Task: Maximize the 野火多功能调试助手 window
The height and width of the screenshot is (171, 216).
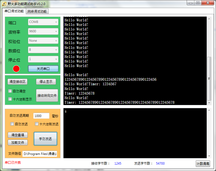Action: tap(198, 3)
